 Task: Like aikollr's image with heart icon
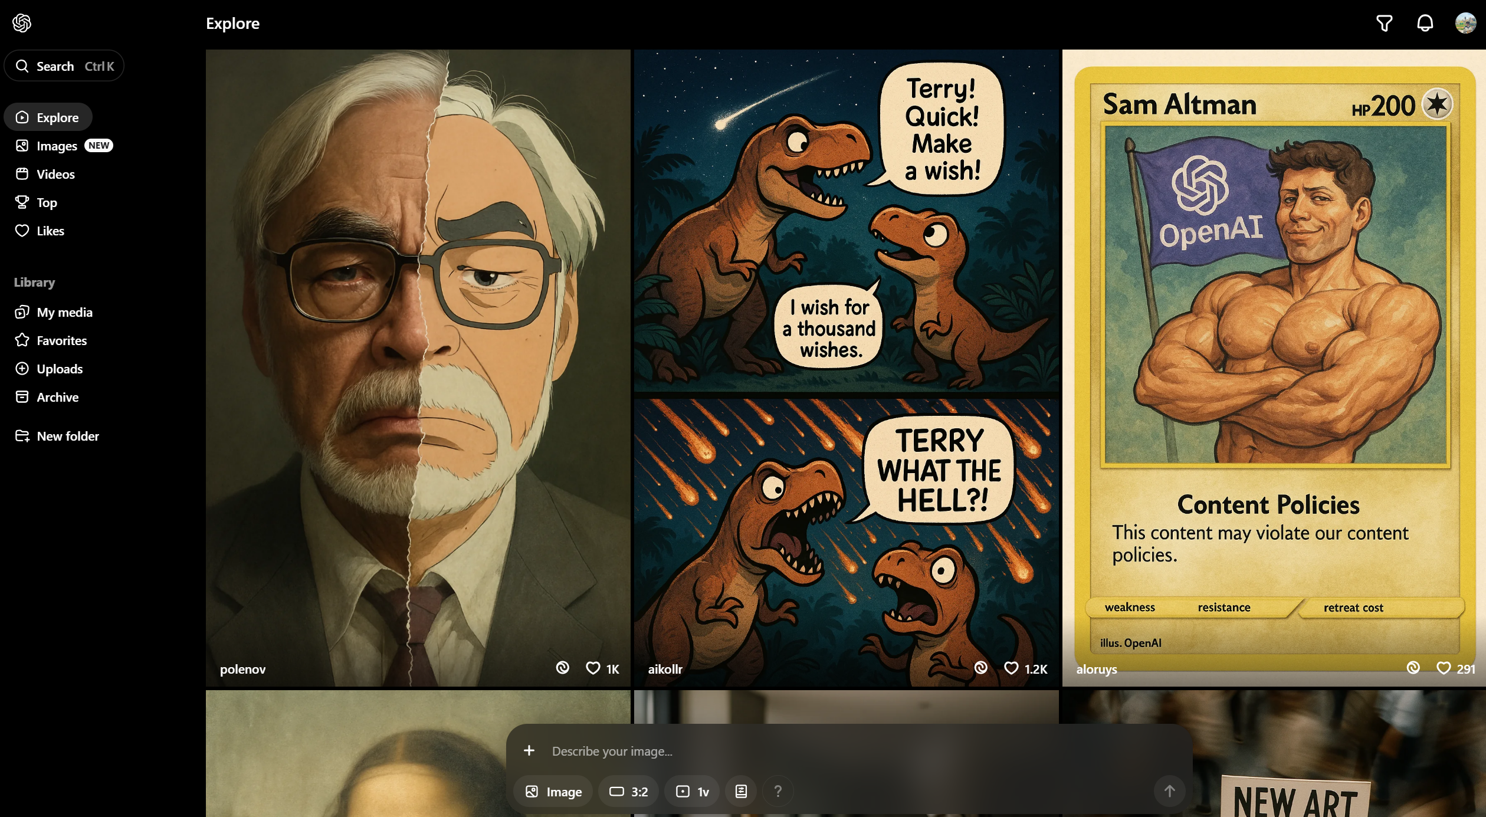point(1011,668)
